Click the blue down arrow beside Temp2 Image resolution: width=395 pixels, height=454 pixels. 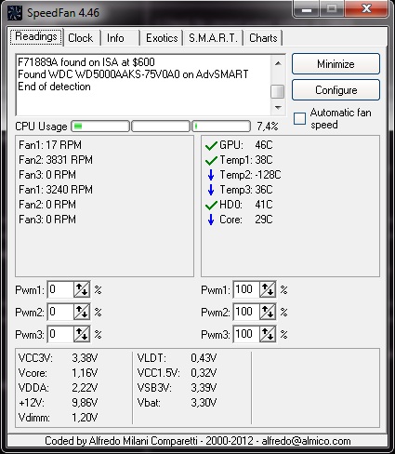click(211, 175)
